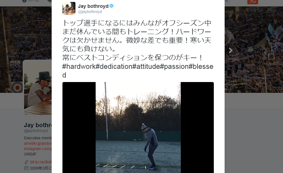Click the chain link icon beside bit.ly URL
The image size is (283, 173).
tap(26, 162)
